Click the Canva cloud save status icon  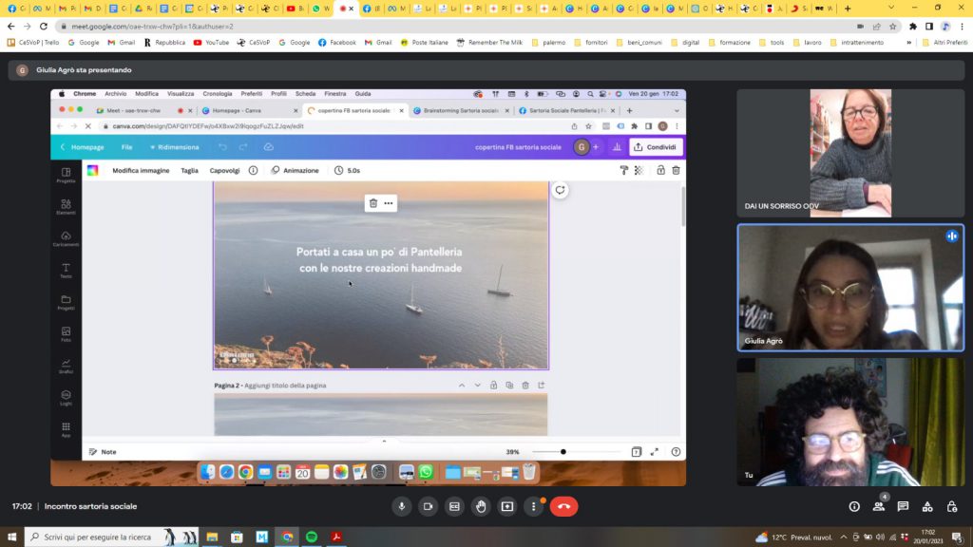[269, 147]
